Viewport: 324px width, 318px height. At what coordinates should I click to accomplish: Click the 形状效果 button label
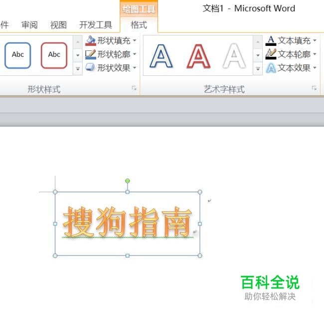(114, 68)
